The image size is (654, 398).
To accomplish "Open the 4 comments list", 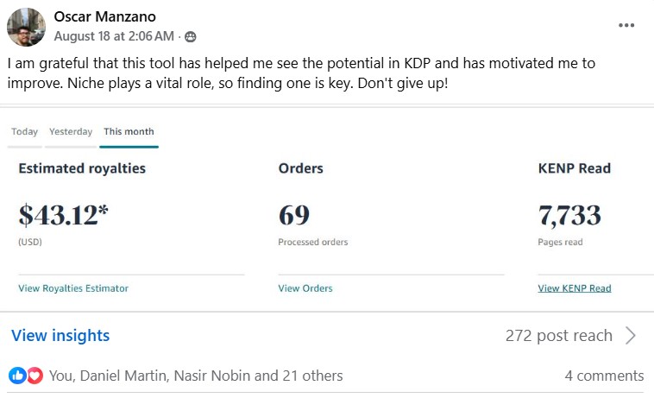I will [x=604, y=376].
